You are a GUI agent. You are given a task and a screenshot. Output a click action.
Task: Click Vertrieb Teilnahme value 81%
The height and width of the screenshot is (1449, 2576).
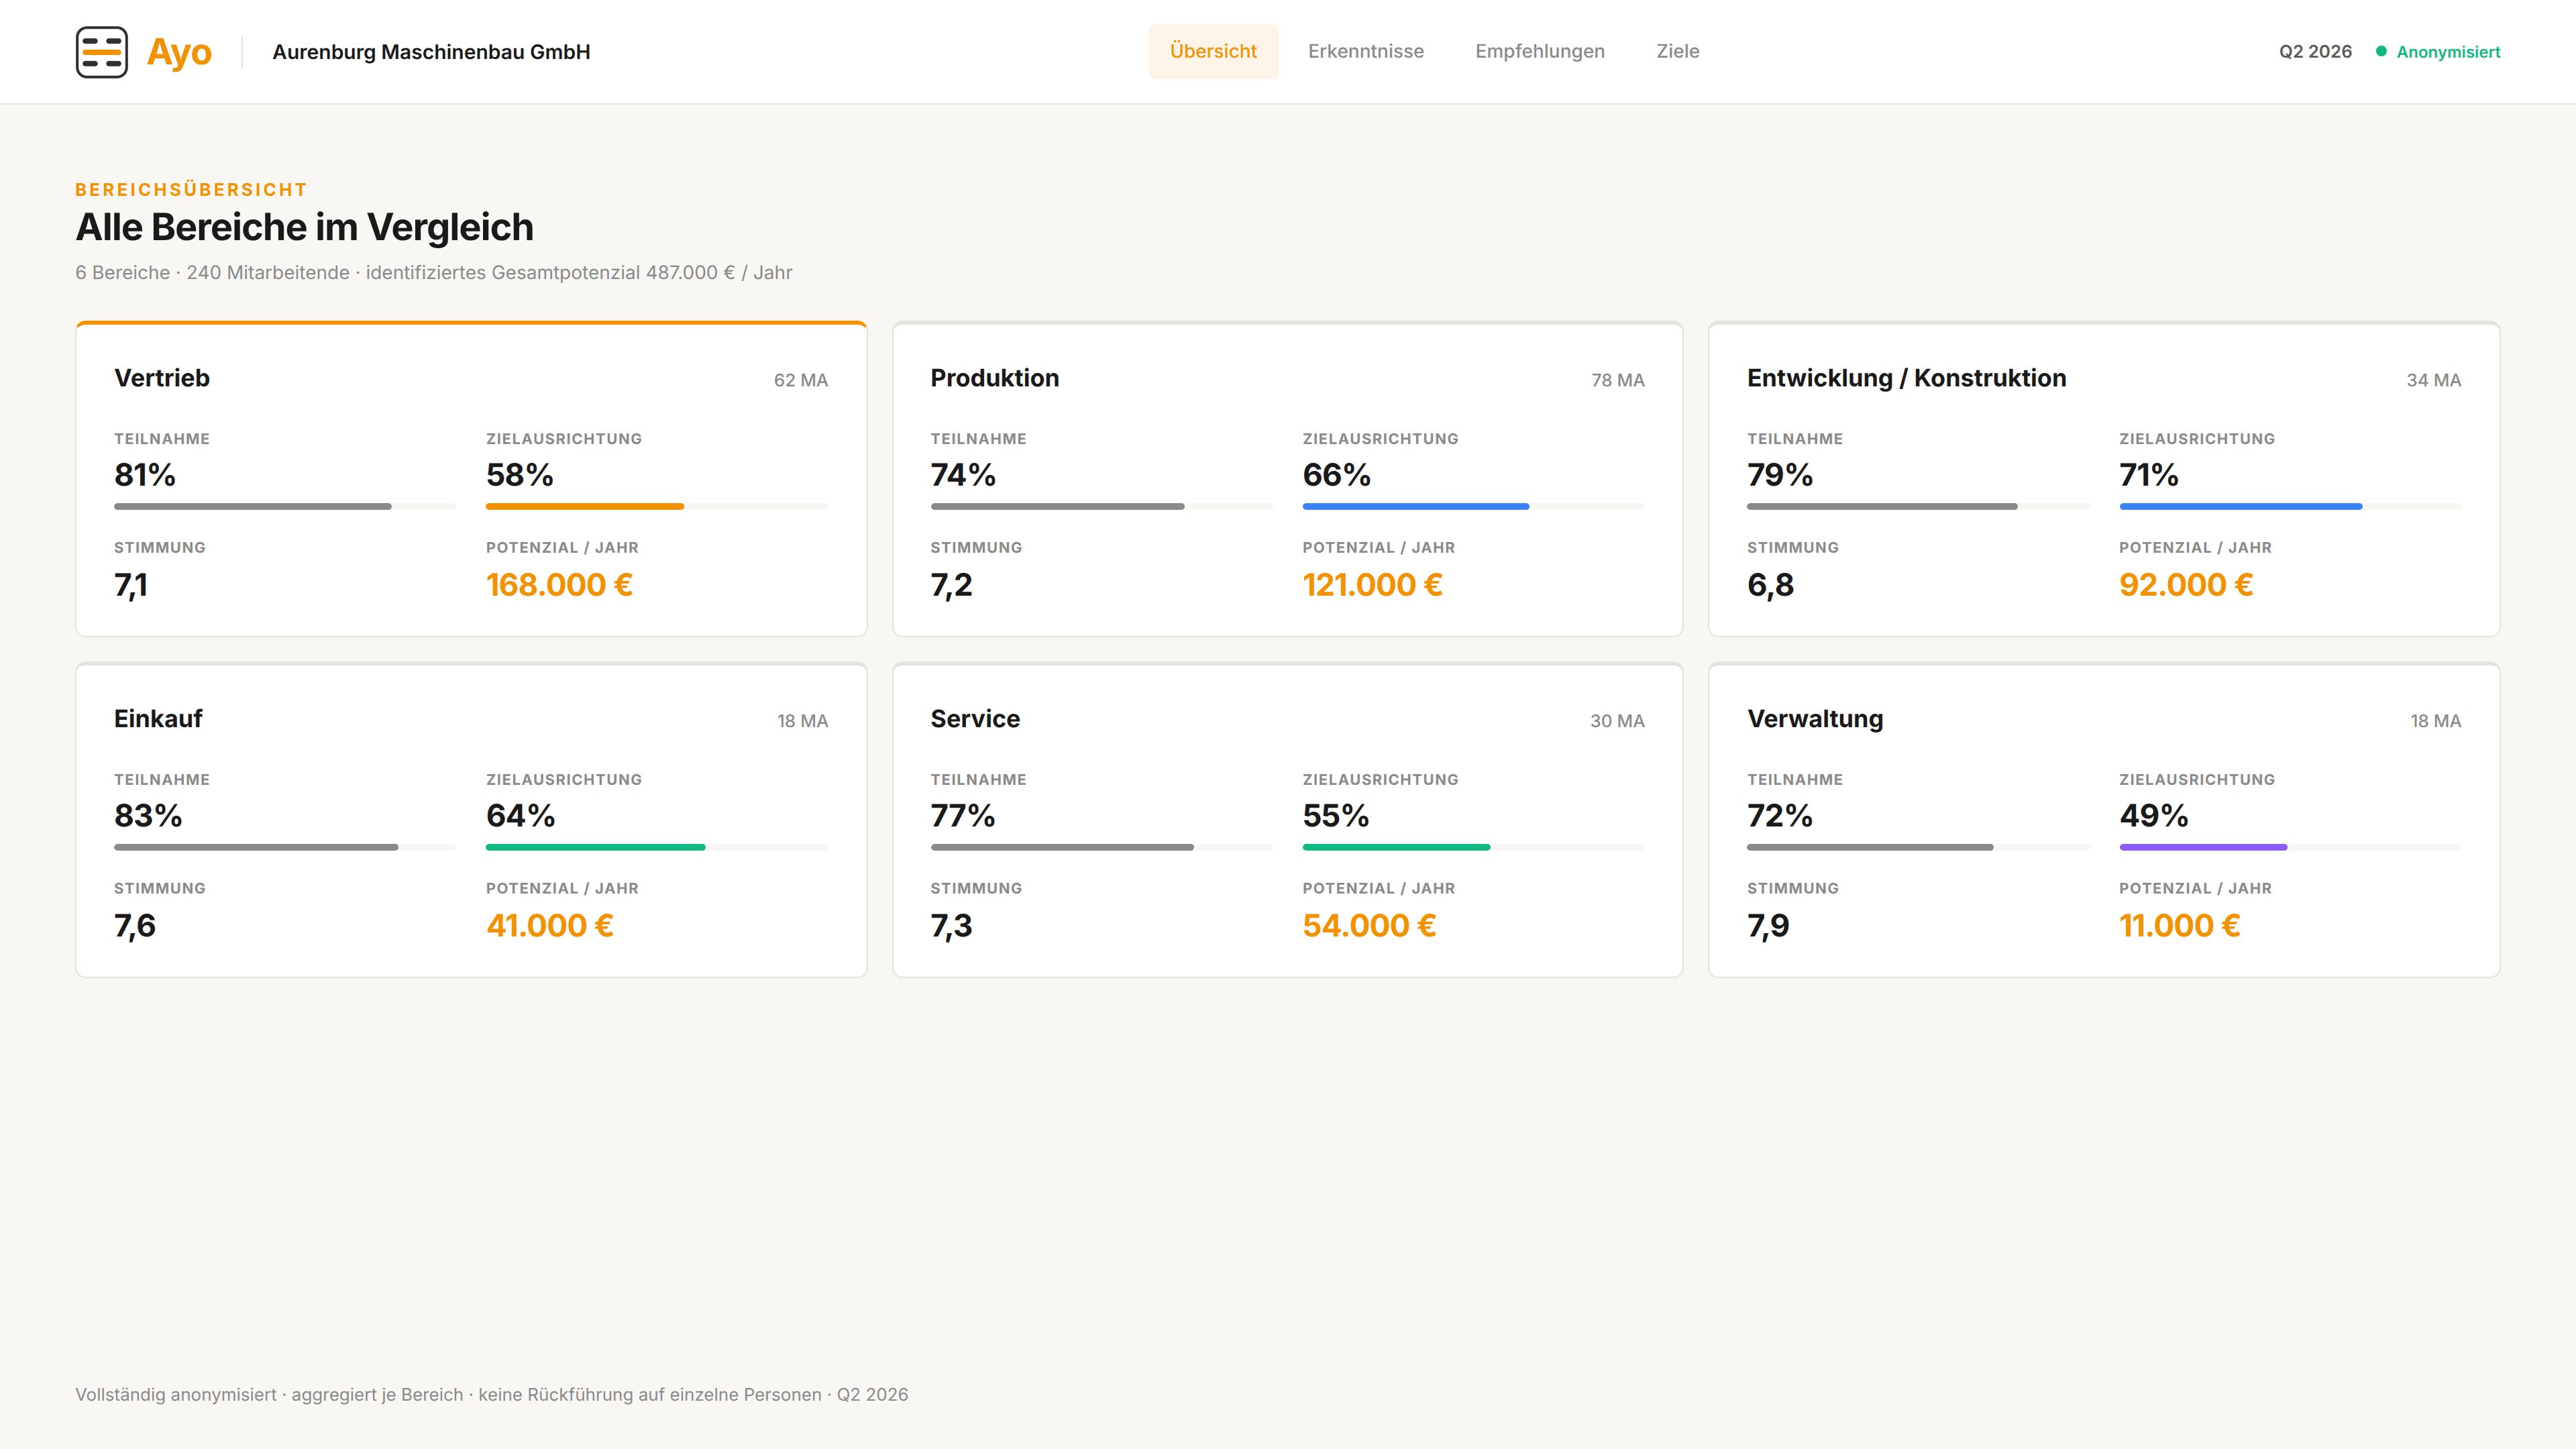coord(145,475)
